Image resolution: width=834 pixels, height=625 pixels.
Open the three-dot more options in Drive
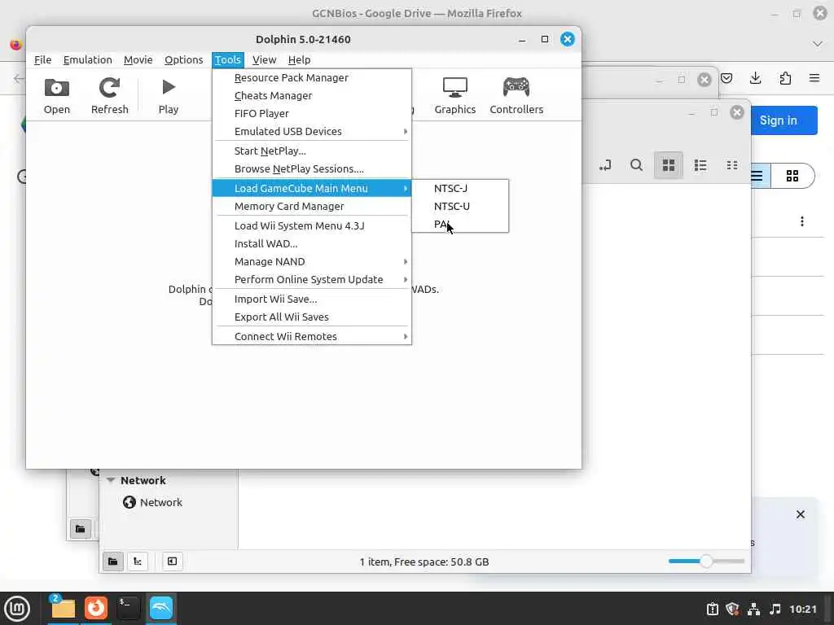pyautogui.click(x=802, y=221)
